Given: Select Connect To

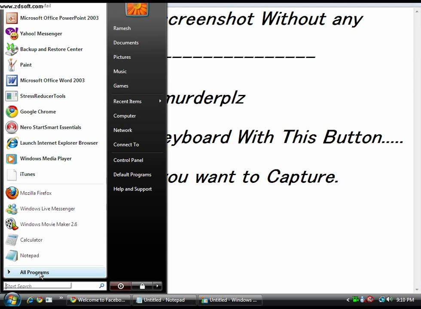Looking at the screenshot, I should [x=126, y=145].
